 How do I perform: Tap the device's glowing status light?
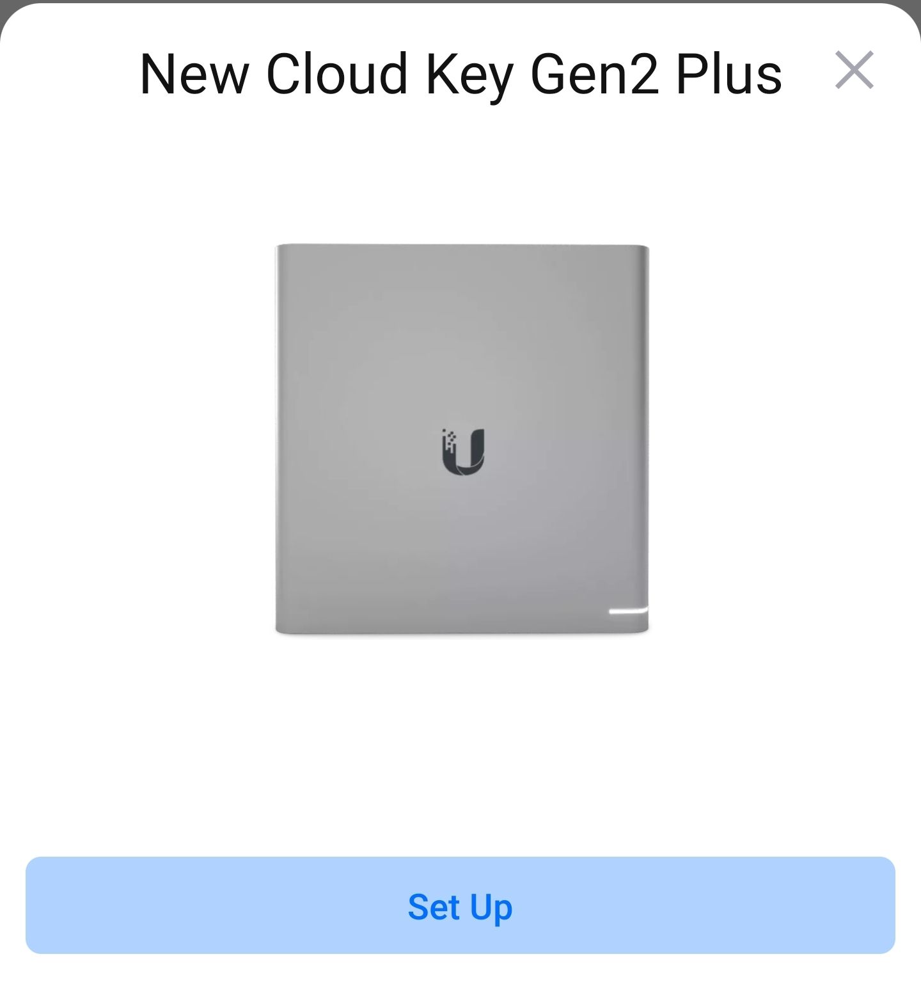pyautogui.click(x=628, y=612)
